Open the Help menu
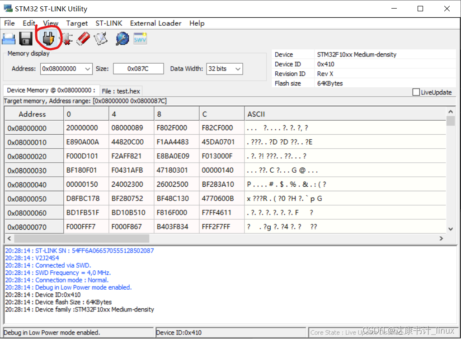This screenshot has height=339, width=461. coord(197,23)
